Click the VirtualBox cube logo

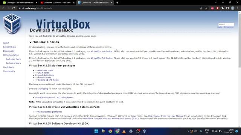(12, 24)
